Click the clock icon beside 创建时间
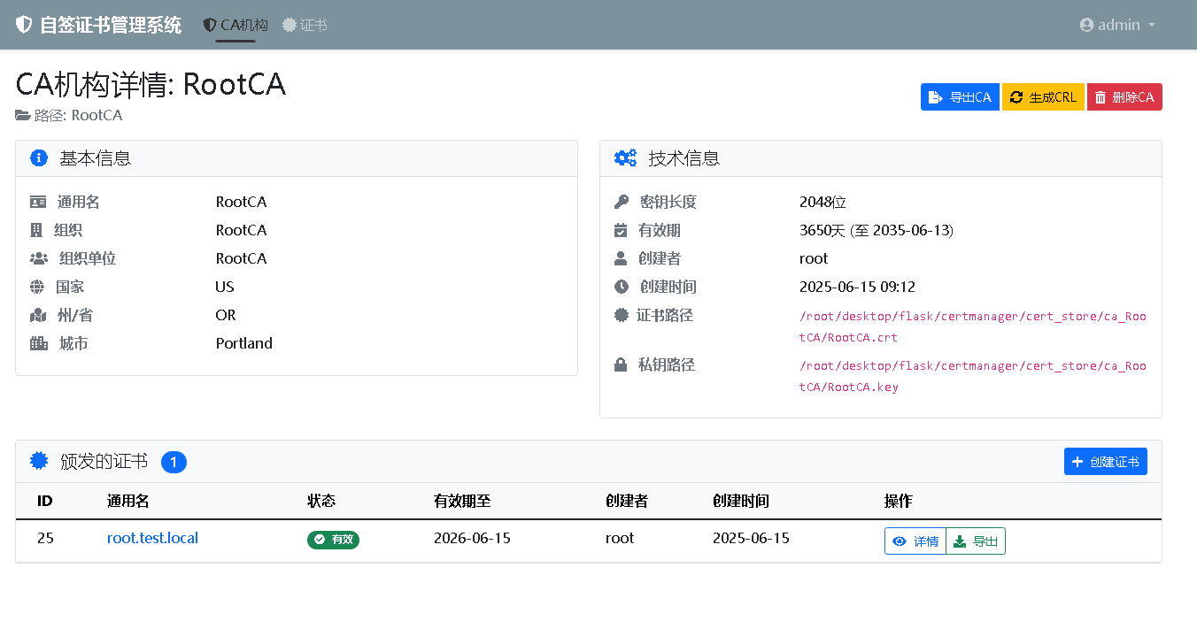1197x629 pixels. [x=621, y=286]
